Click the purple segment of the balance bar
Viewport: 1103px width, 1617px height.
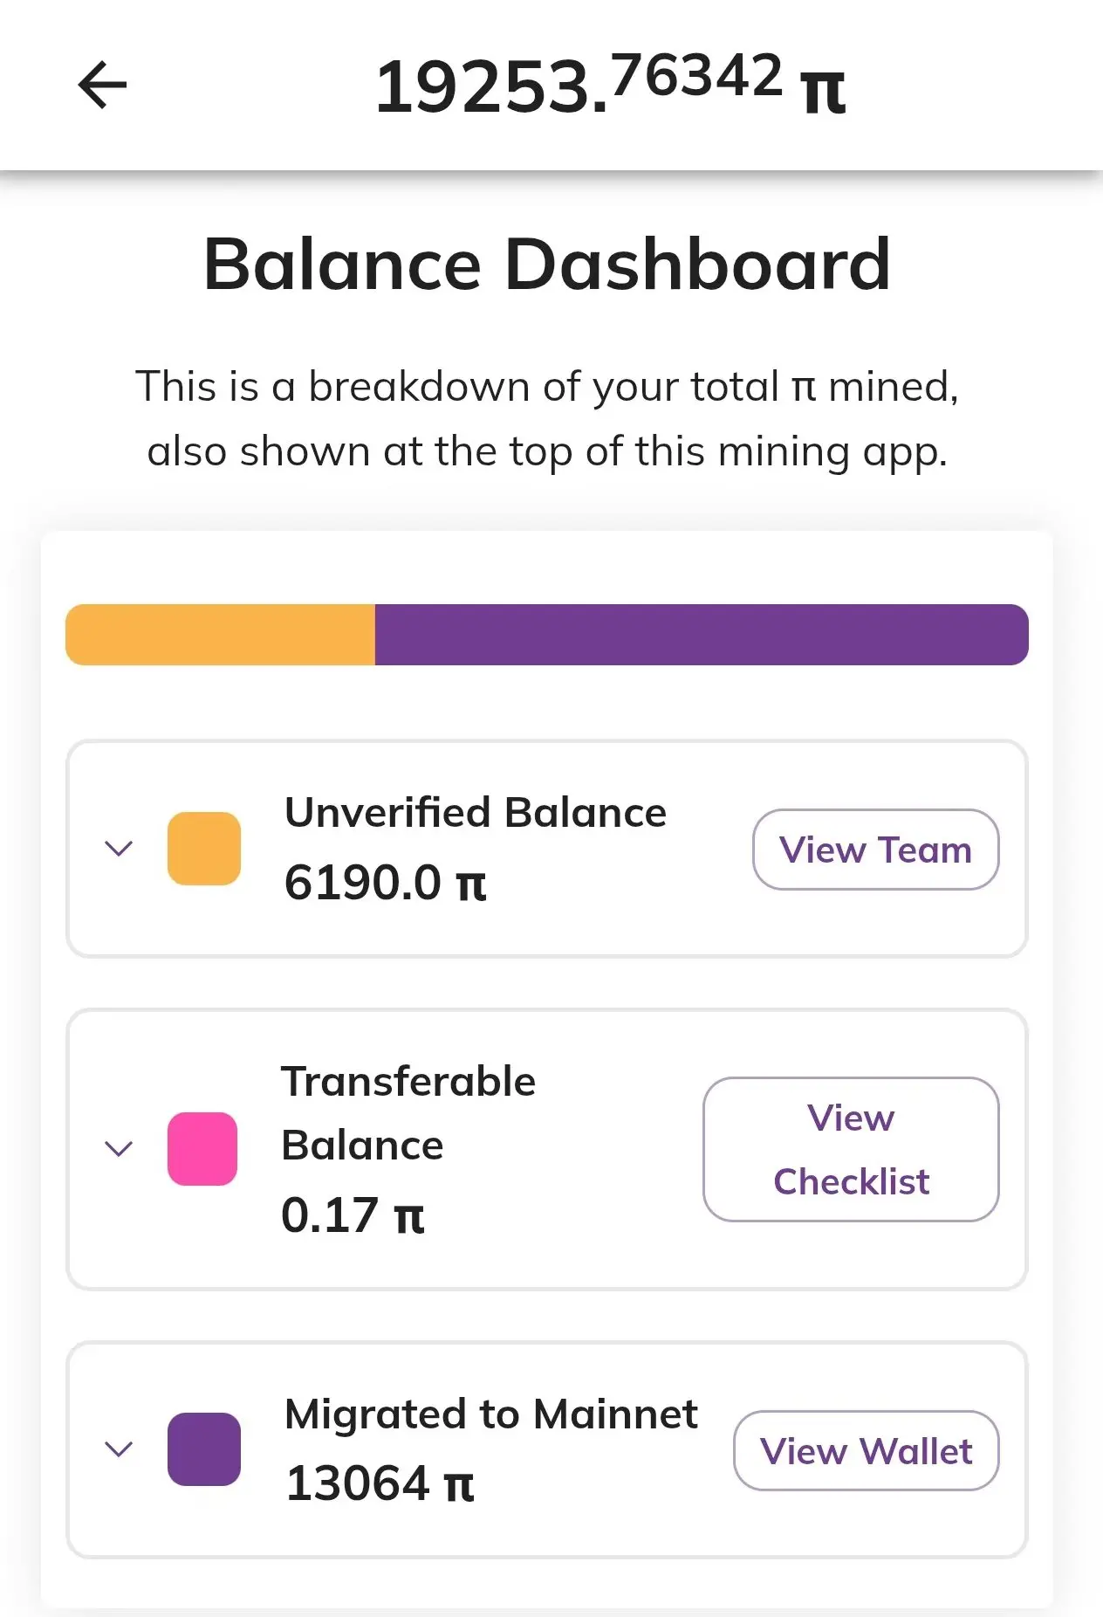[x=701, y=635]
